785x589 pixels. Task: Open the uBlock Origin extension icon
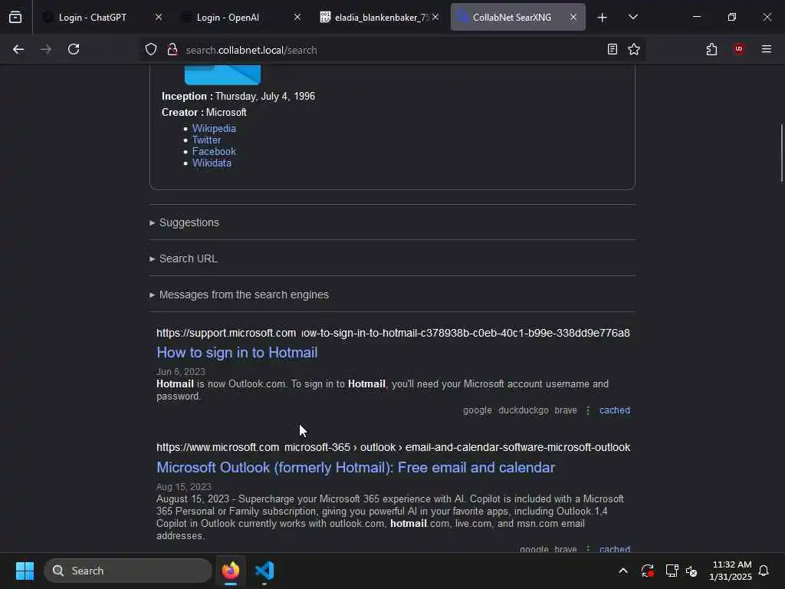[x=739, y=49]
